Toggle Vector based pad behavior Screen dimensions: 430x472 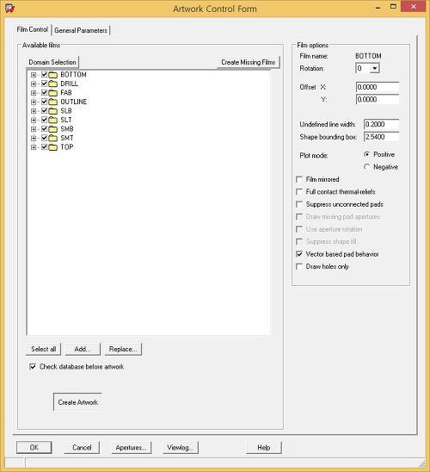(x=299, y=254)
